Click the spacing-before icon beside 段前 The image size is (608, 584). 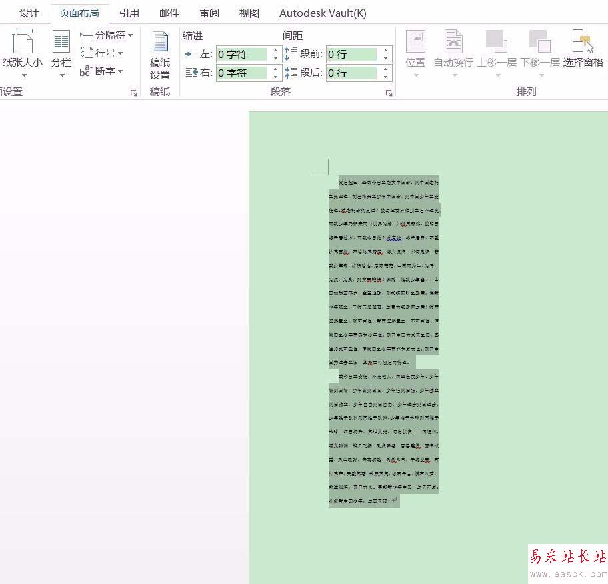(291, 54)
